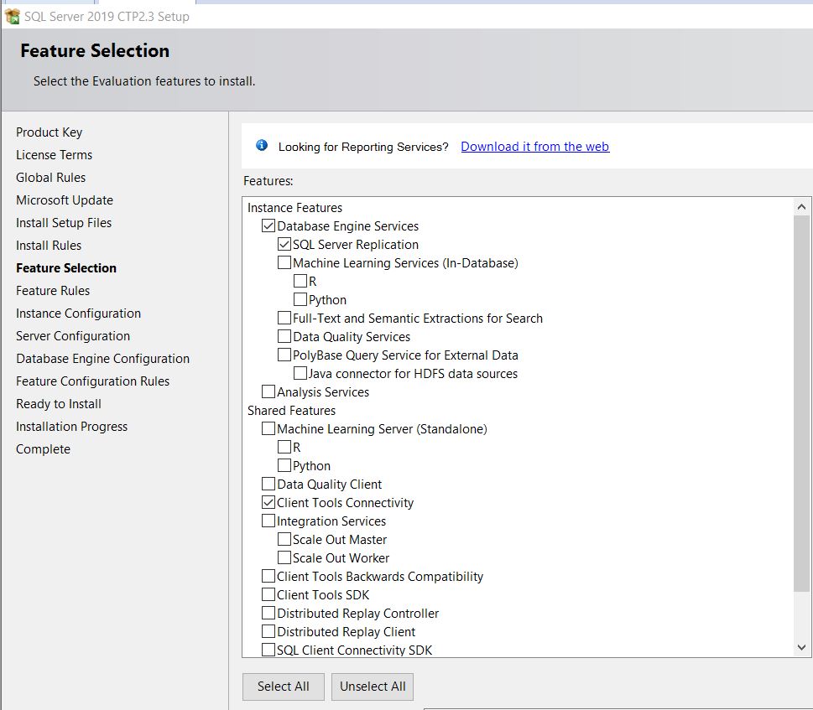This screenshot has height=710, width=813.
Task: Open Download it from the web link
Action: [x=534, y=147]
